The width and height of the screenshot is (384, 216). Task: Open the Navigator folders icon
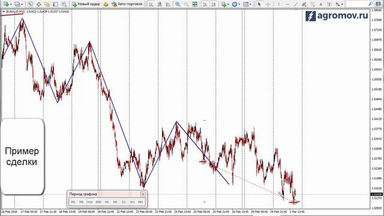tap(47, 4)
